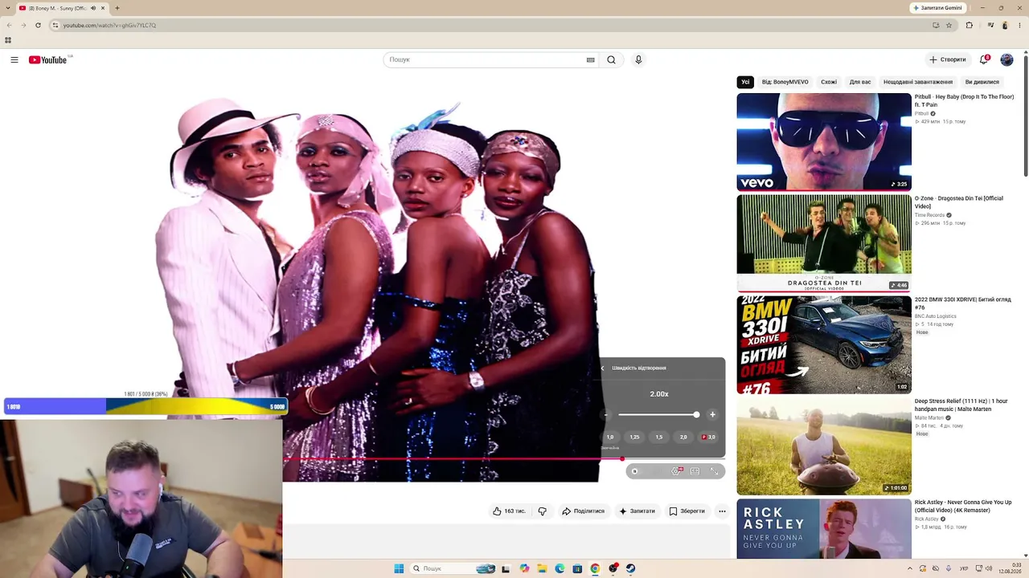1029x578 pixels.
Task: Open a new Chrome tab
Action: (117, 8)
